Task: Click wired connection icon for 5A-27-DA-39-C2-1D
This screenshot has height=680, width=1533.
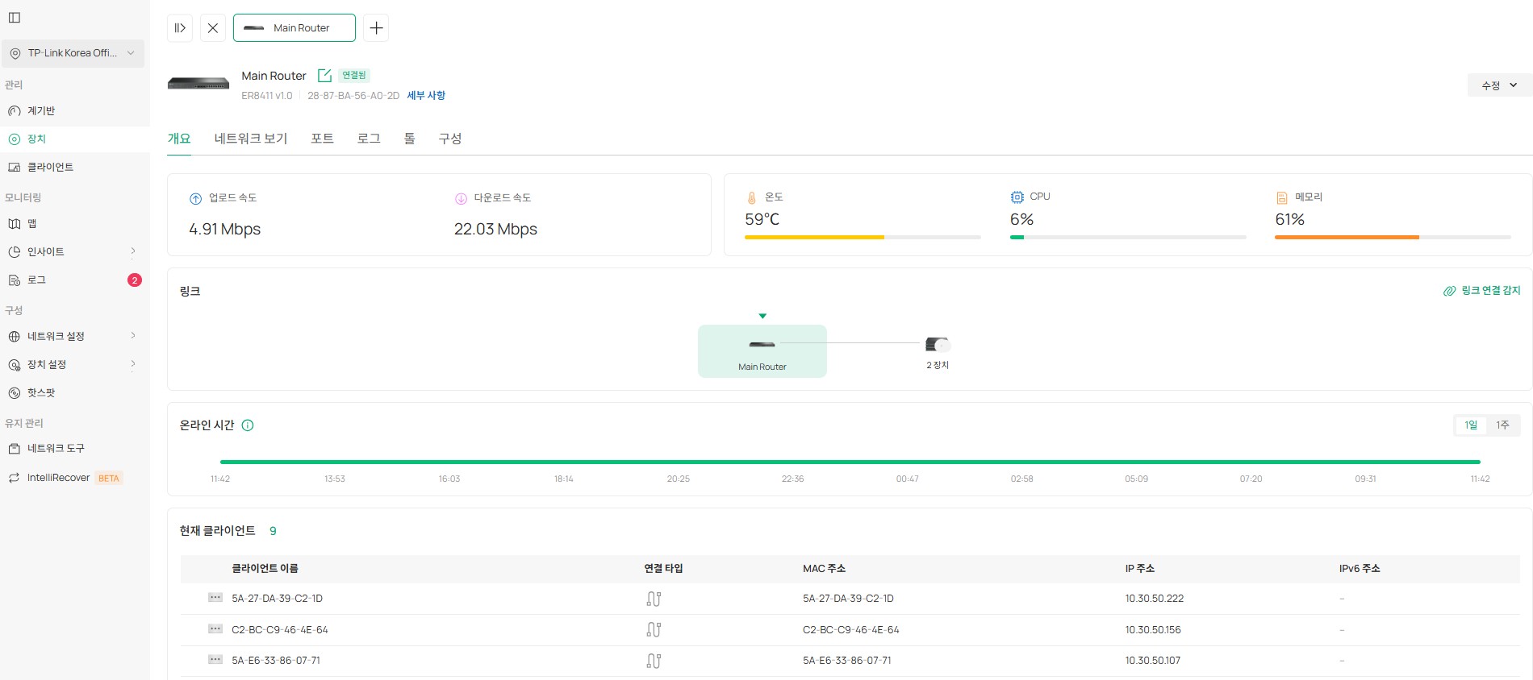Action: click(654, 599)
